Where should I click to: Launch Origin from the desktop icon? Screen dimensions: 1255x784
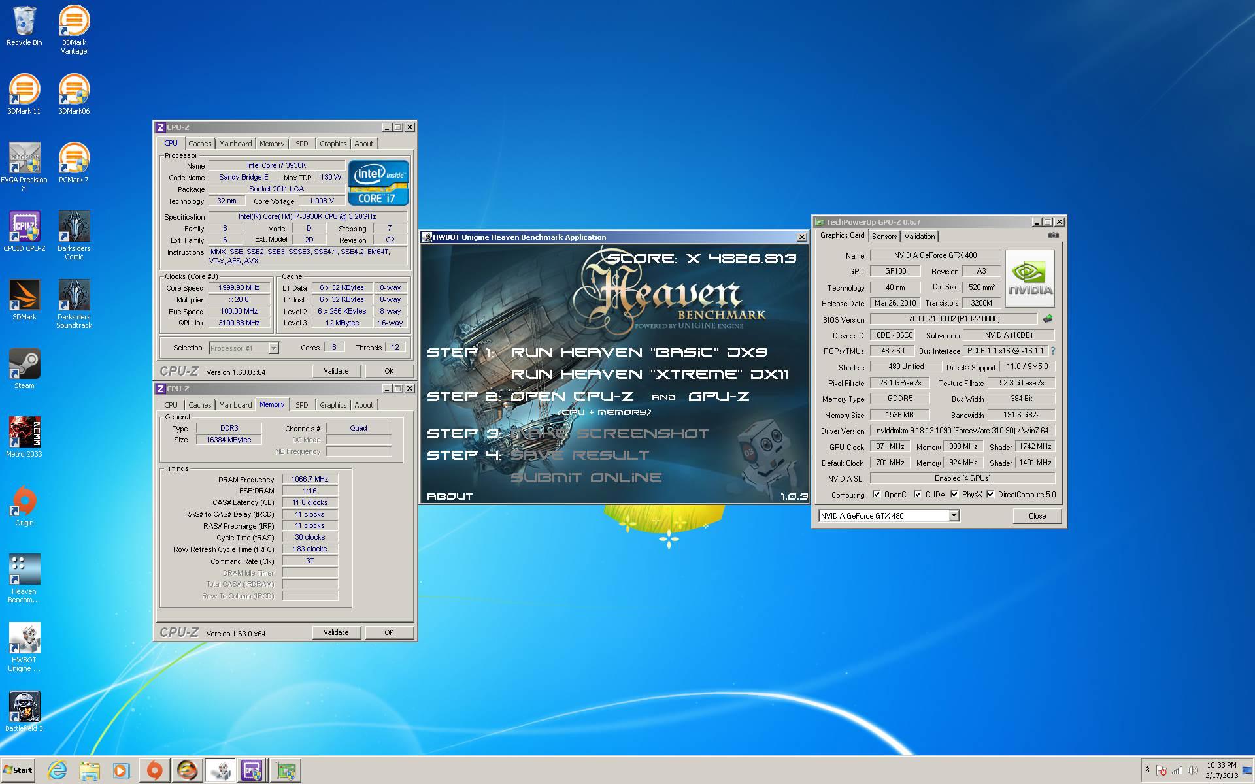coord(24,506)
